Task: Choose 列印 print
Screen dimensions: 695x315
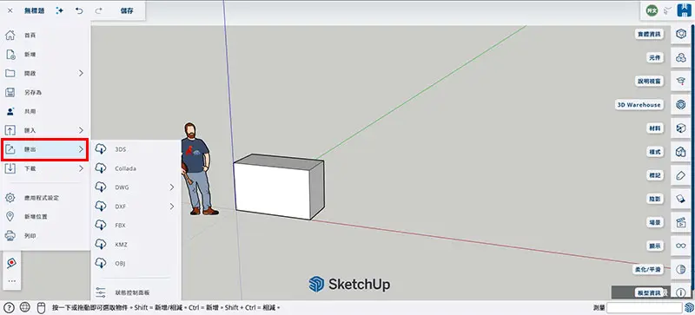Action: coord(45,236)
